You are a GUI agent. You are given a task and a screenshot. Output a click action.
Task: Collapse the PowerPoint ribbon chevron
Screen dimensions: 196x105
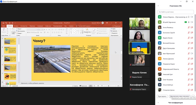[x=121, y=36]
